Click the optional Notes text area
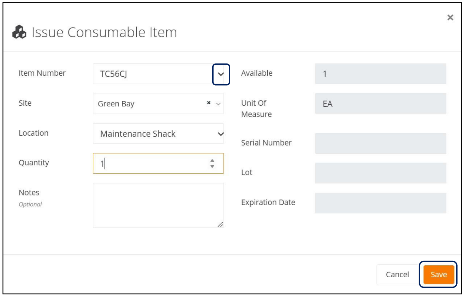 158,205
